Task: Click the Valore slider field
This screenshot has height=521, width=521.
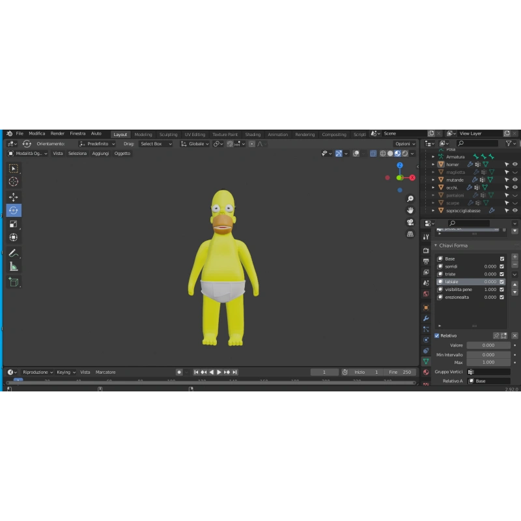Action: click(488, 345)
